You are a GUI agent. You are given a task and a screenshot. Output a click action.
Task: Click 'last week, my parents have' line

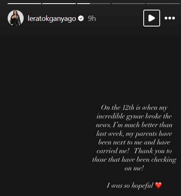[134, 134]
